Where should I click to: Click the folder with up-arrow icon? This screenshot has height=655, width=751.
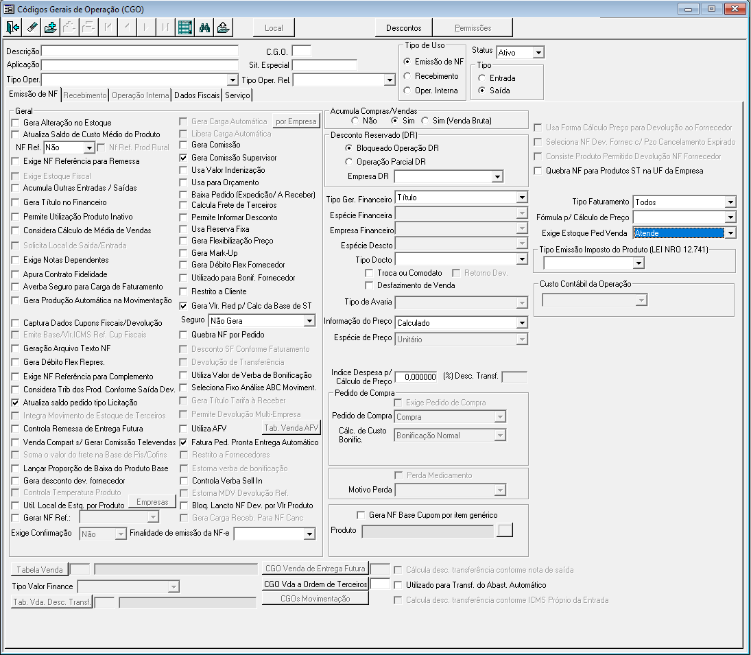coord(224,27)
